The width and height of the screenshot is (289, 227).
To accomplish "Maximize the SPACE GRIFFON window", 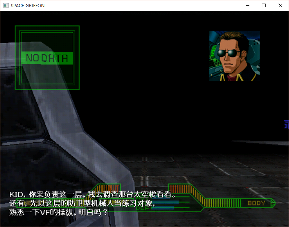I will (x=264, y=5).
